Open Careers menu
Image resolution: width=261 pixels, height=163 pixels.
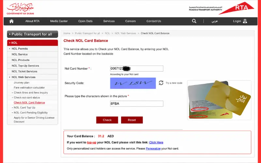130,21
